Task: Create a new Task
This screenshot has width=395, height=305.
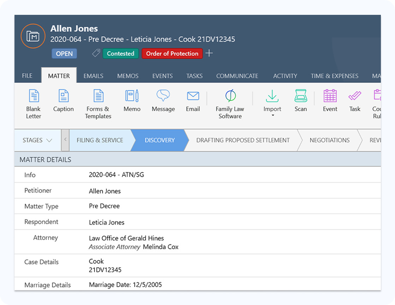Action: pyautogui.click(x=355, y=100)
